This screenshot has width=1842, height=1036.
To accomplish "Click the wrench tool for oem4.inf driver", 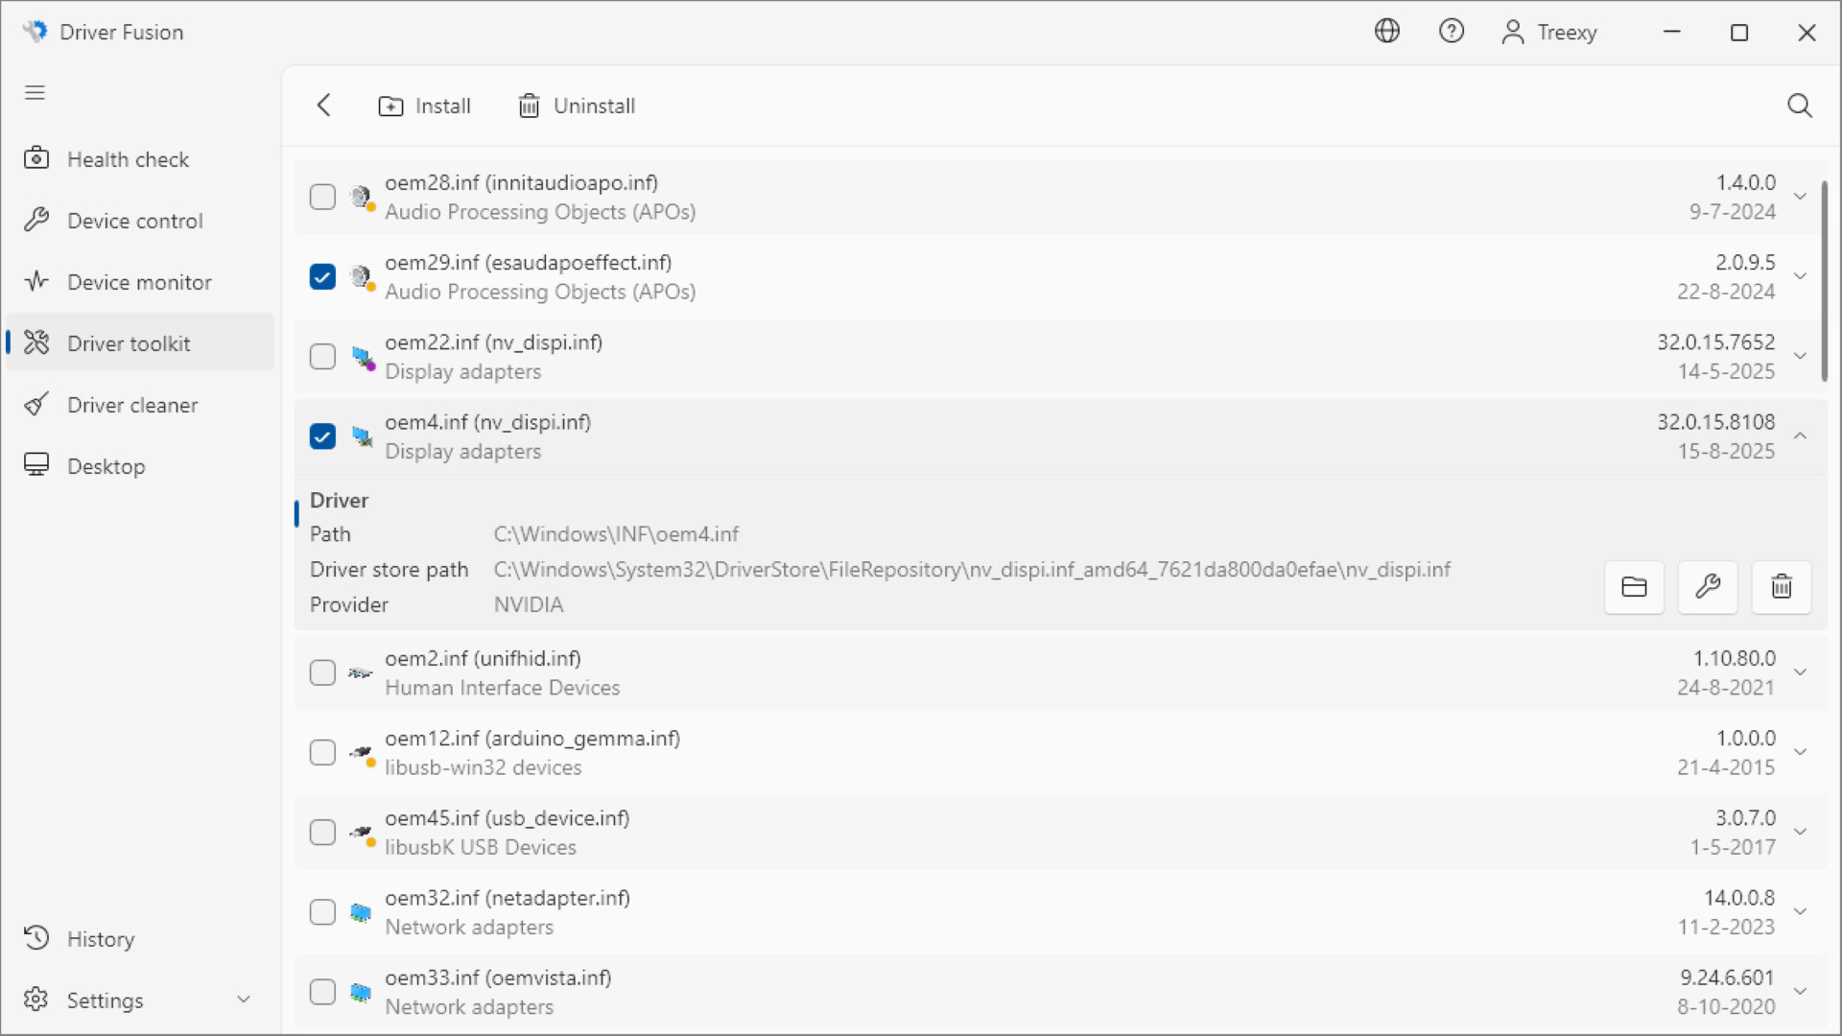I will tap(1708, 587).
